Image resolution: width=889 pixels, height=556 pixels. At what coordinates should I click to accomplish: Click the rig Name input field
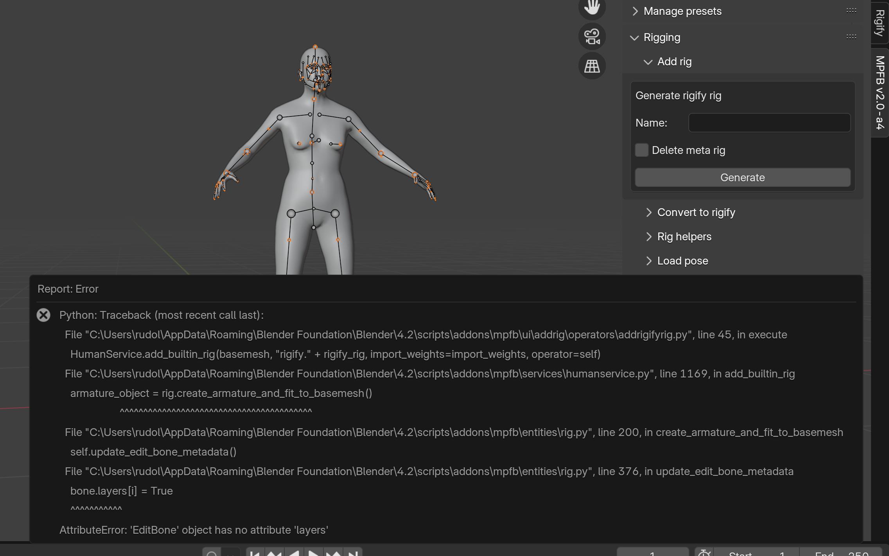point(769,123)
